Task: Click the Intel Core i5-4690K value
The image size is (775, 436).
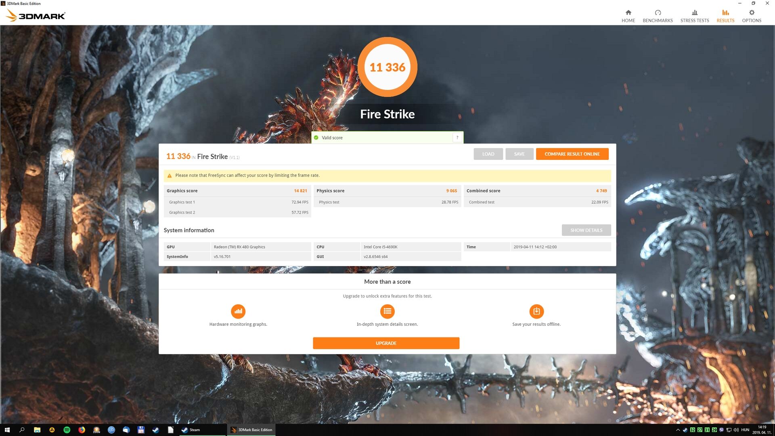Action: pos(380,247)
